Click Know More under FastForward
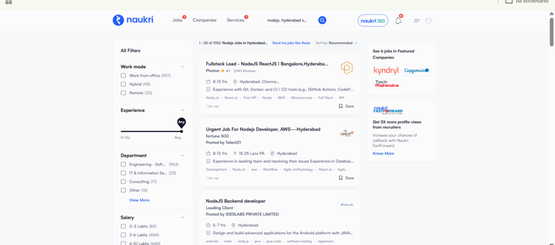 click(383, 154)
